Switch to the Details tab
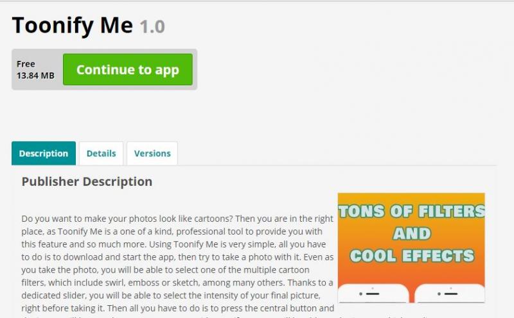 click(101, 153)
